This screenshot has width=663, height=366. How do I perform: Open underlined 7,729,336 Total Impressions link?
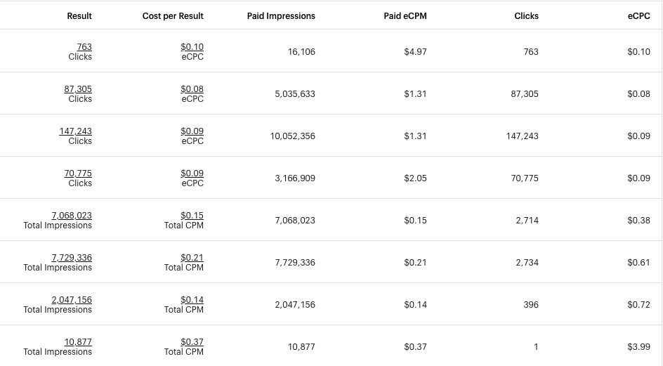pos(72,258)
